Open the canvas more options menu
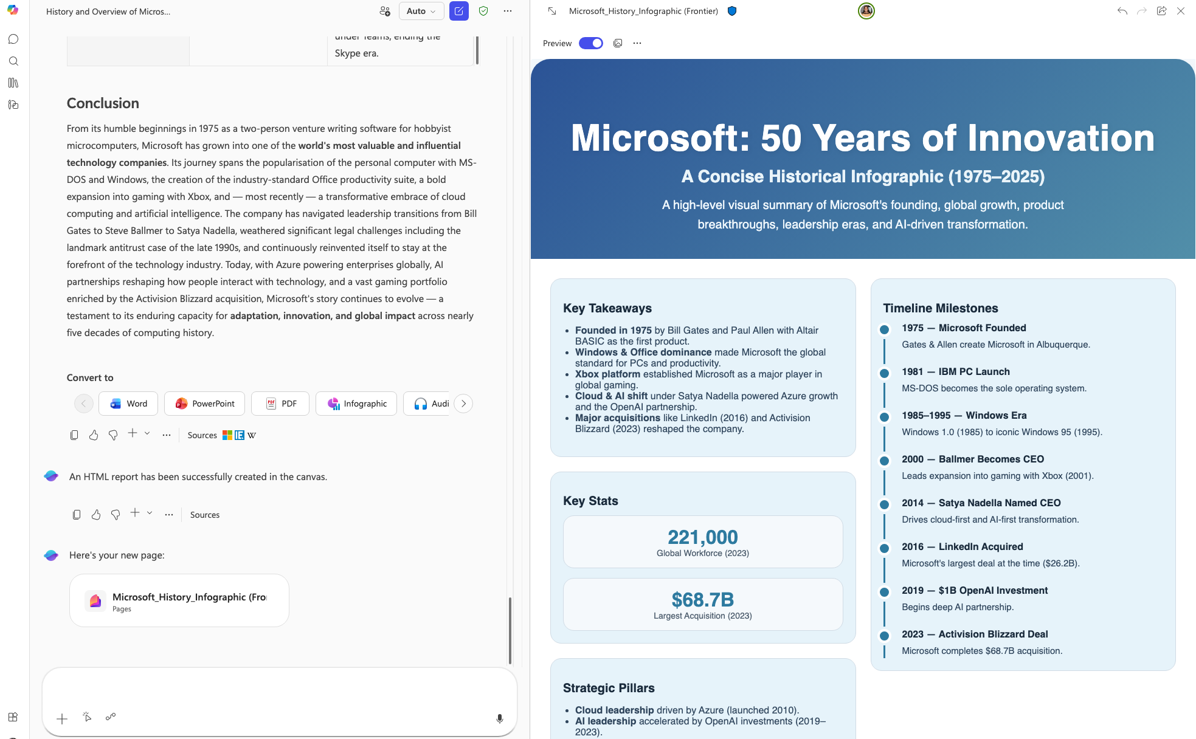The width and height of the screenshot is (1196, 739). coord(637,43)
